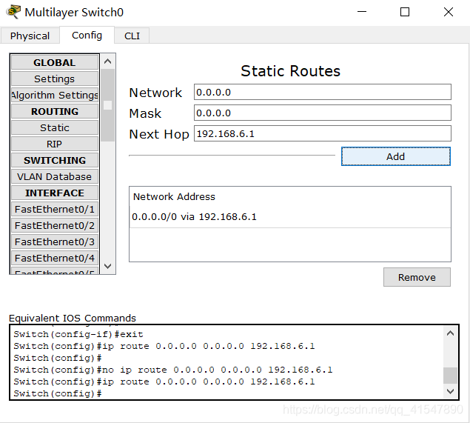Click the ROUTING section header
Screen dimensions: 470x423
tap(55, 111)
